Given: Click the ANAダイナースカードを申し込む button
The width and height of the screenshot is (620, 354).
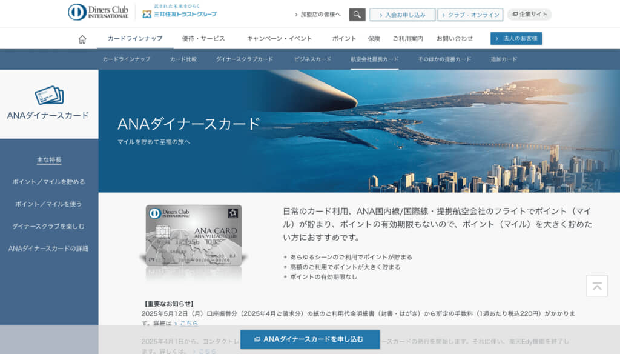Looking at the screenshot, I should point(310,339).
